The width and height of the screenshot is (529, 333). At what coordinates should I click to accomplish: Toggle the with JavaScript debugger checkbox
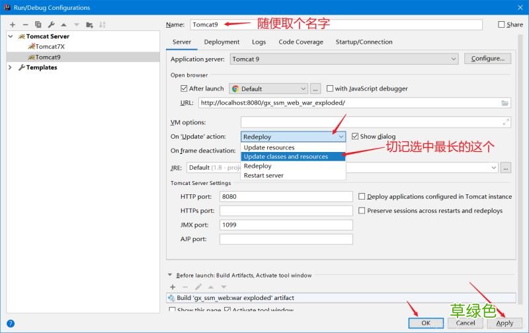[330, 89]
